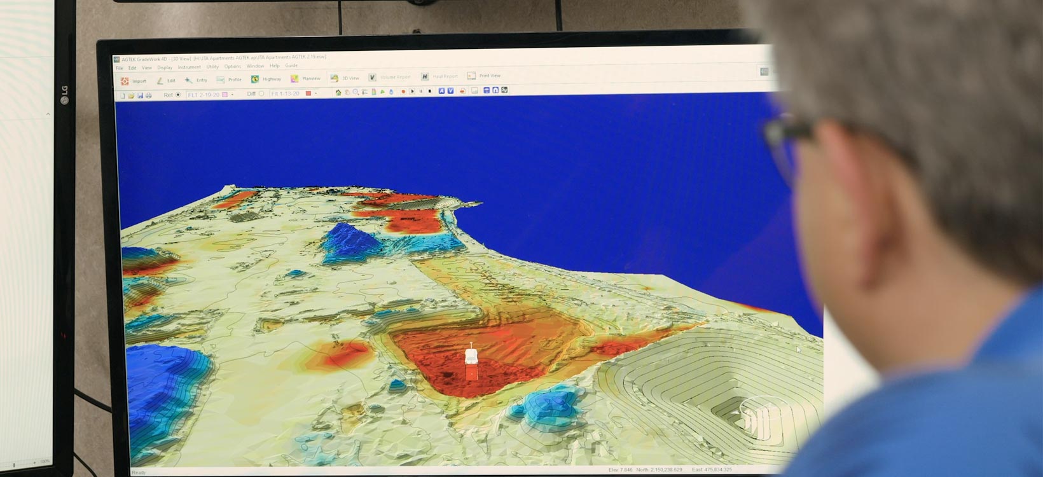The height and width of the screenshot is (477, 1043).
Task: Open the Instrument menu
Action: click(x=189, y=67)
